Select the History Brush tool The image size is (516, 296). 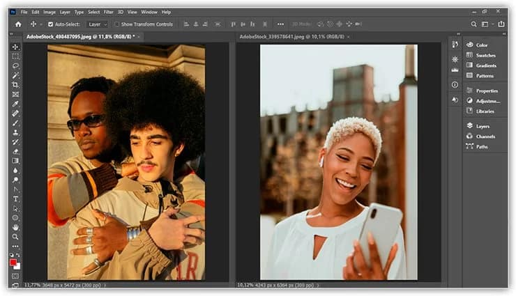(15, 142)
